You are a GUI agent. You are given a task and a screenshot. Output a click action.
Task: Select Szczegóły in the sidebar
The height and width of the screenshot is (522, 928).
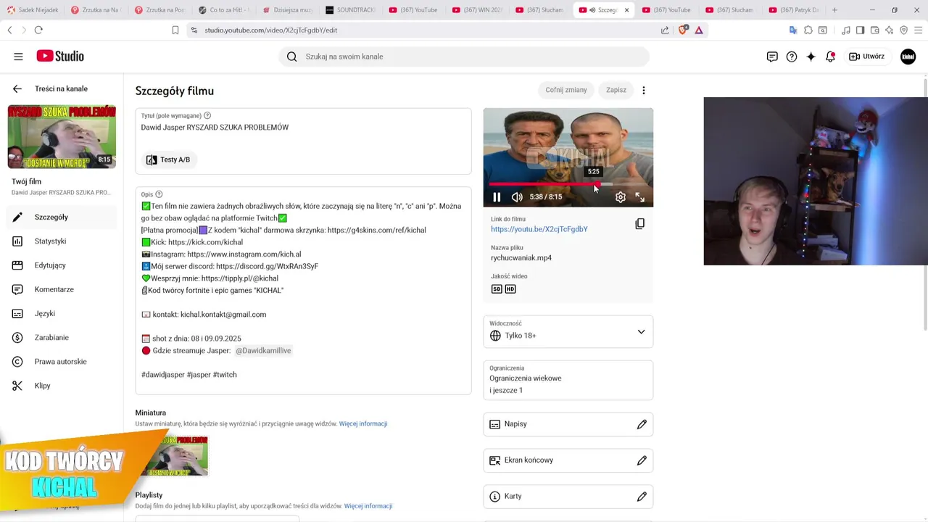pos(62,217)
